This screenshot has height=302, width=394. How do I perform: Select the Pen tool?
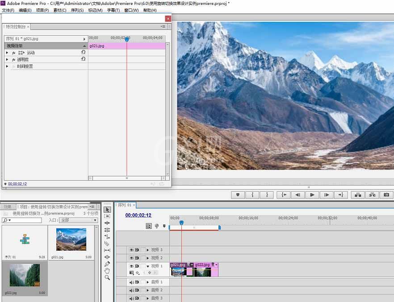coord(107,264)
